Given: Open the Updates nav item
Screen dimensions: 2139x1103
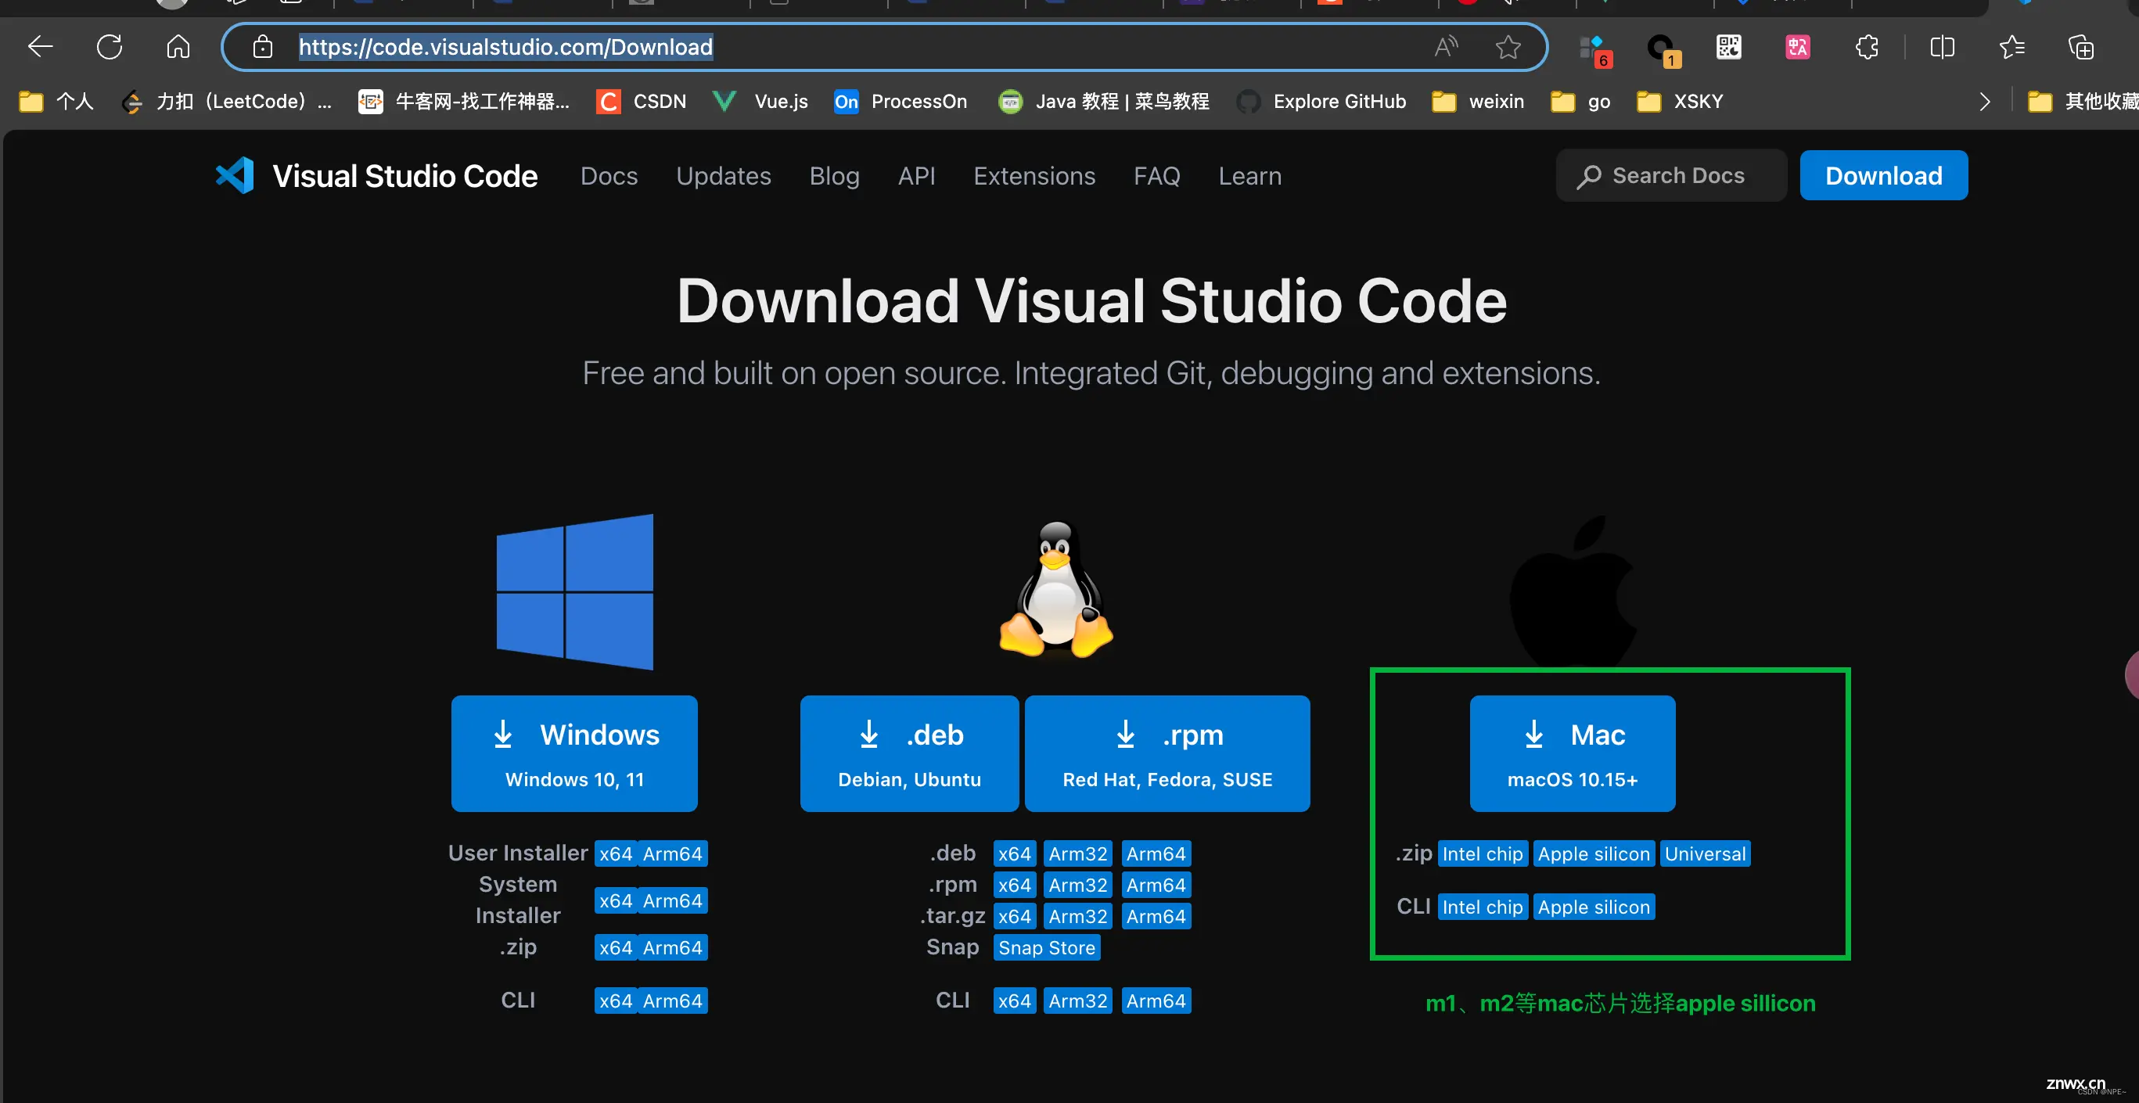Looking at the screenshot, I should coord(723,176).
